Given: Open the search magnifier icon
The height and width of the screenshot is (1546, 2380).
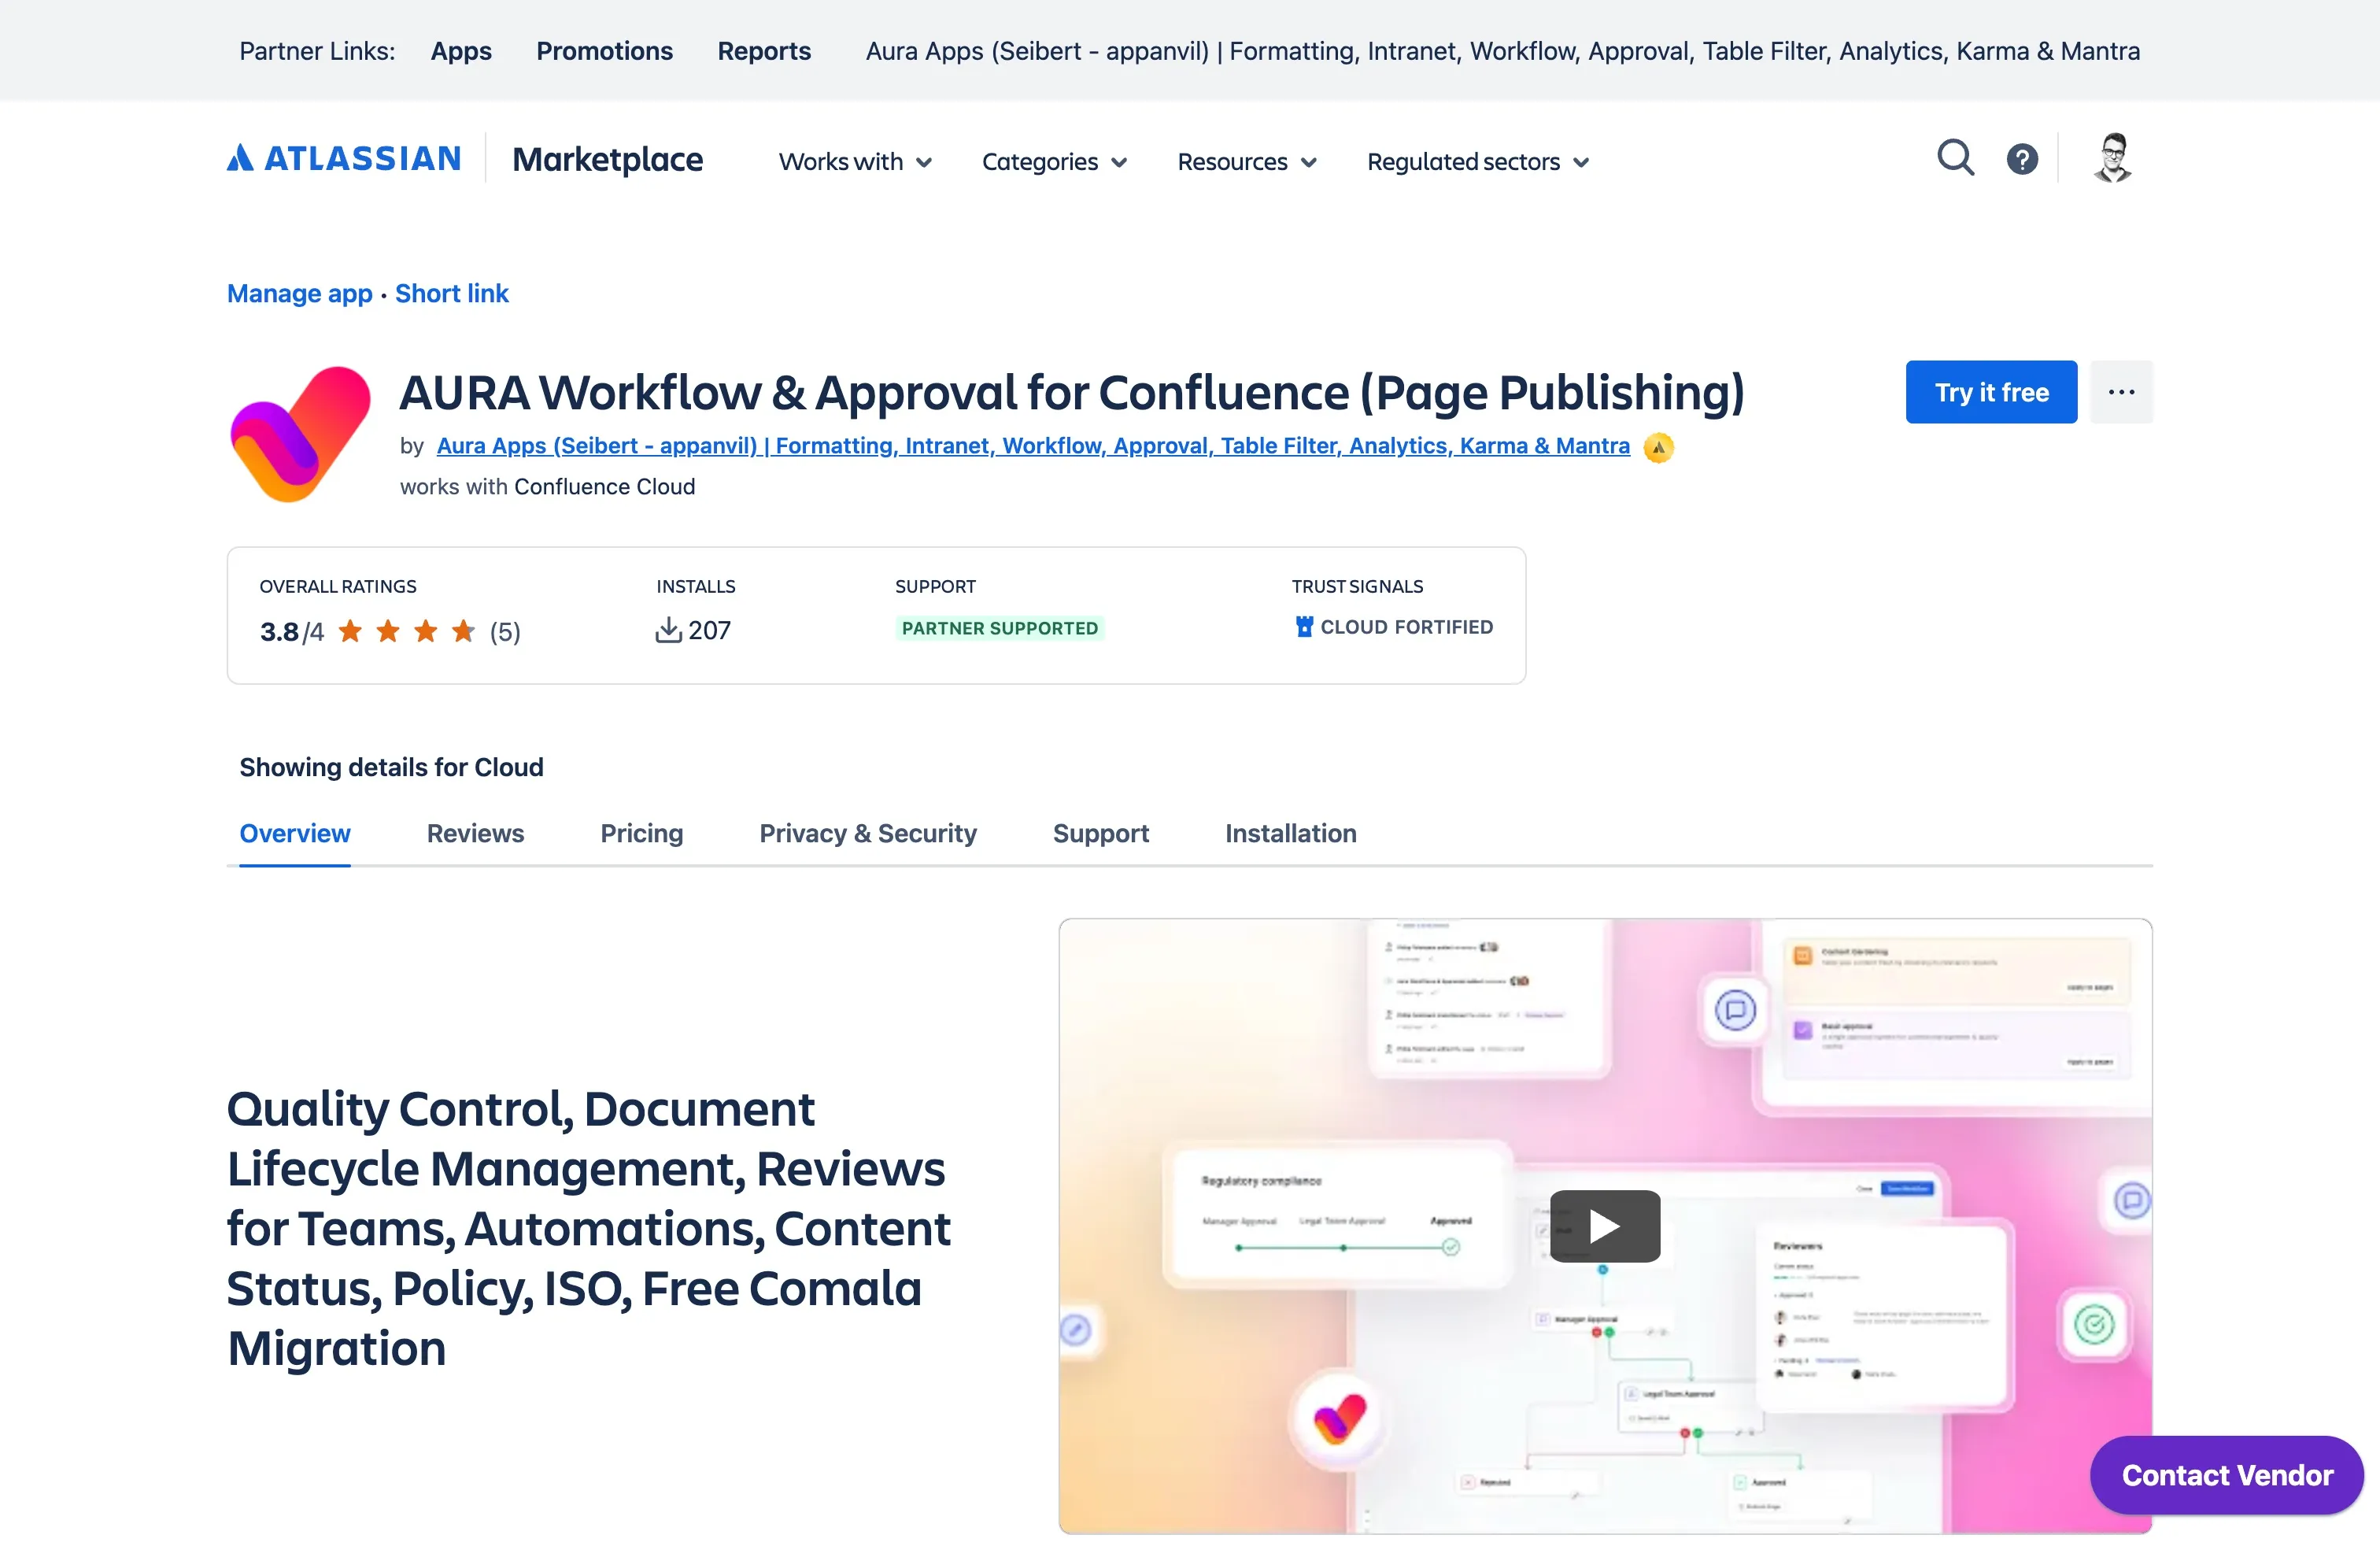Looking at the screenshot, I should click(1955, 158).
